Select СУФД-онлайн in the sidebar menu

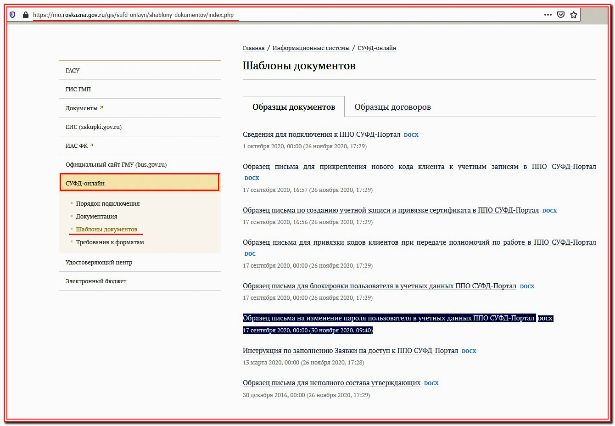140,183
